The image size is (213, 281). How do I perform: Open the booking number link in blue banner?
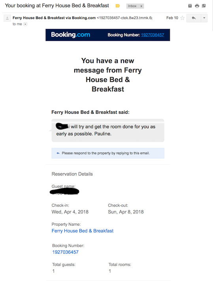tap(153, 35)
